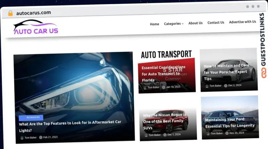Image resolution: width=268 pixels, height=149 pixels.
Task: Read Auto Transport to Florida article
Action: 163,74
